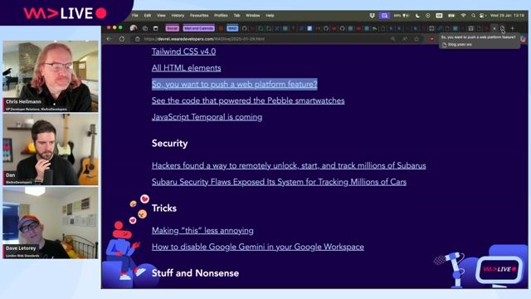Click the zoom magnifier icon in the address bar
This screenshot has width=531, height=299.
point(392,39)
